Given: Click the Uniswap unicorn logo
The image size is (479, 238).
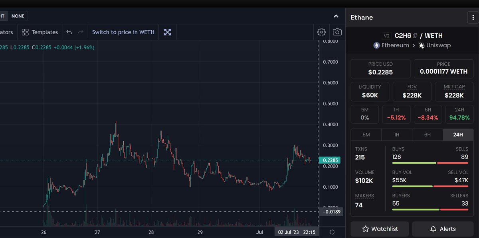Looking at the screenshot, I should pyautogui.click(x=422, y=45).
